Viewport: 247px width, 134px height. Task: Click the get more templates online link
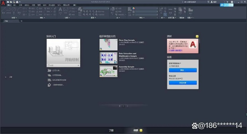tap(59, 80)
